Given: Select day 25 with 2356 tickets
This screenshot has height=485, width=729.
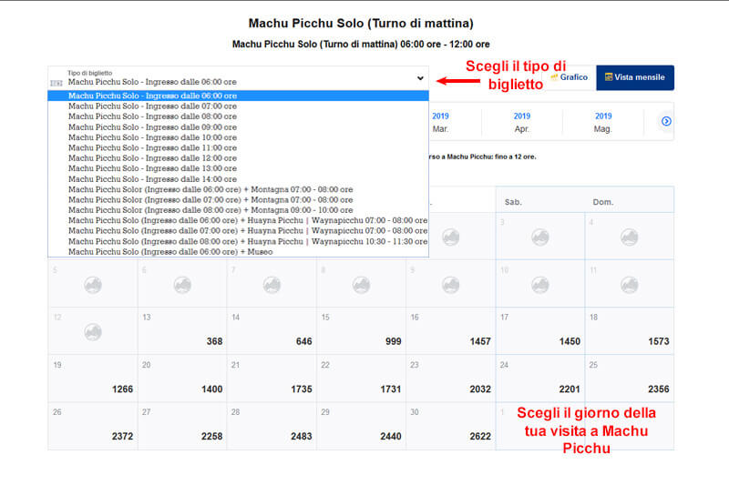Looking at the screenshot, I should (630, 379).
